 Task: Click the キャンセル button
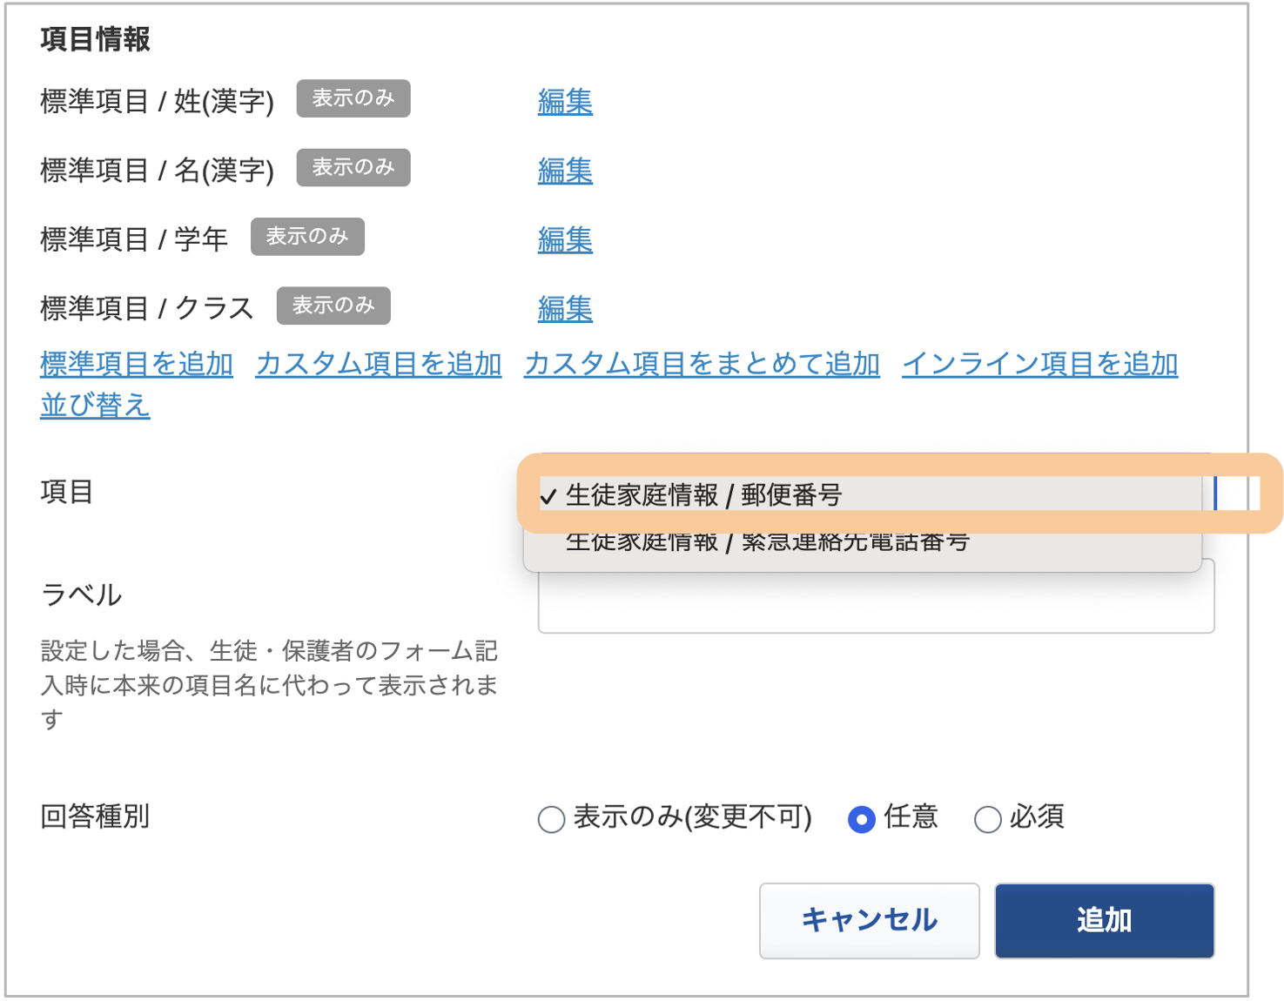(869, 921)
